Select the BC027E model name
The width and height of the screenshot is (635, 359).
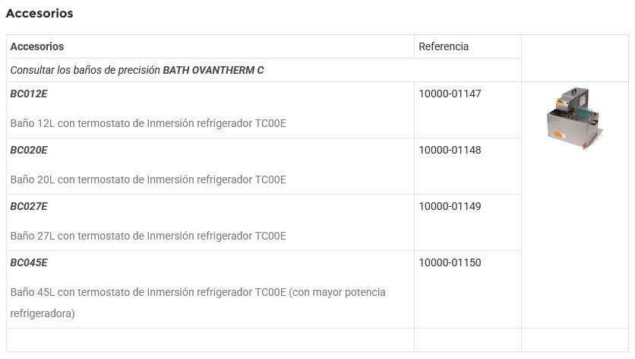point(29,206)
